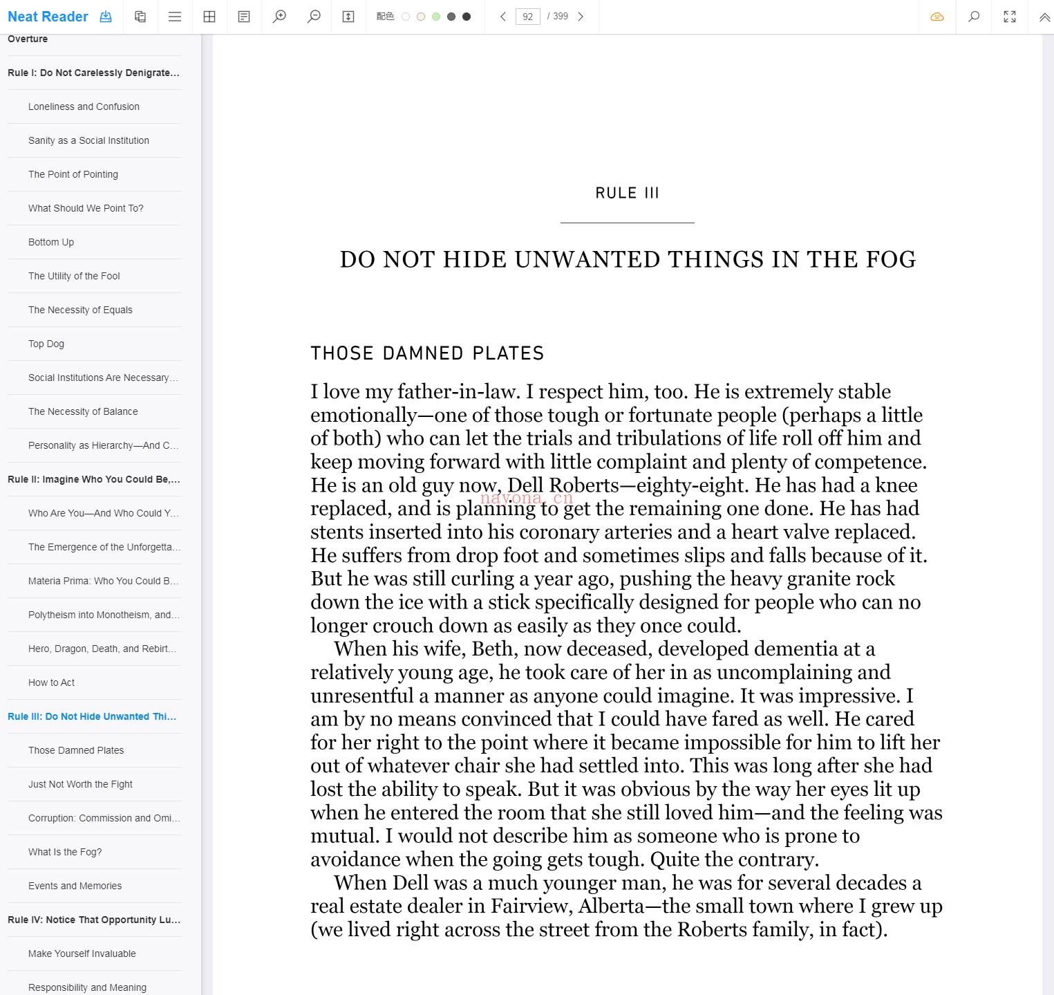Image resolution: width=1054 pixels, height=995 pixels.
Task: Open Responsibility and Meaning section
Action: pos(87,987)
